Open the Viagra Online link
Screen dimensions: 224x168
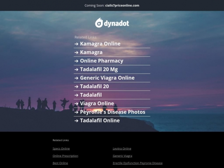97,103
